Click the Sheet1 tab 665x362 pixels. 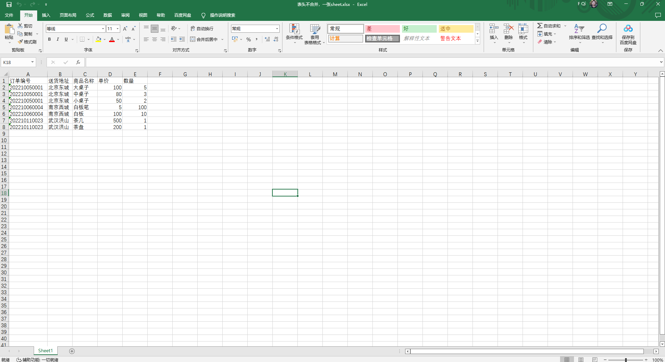[46, 351]
